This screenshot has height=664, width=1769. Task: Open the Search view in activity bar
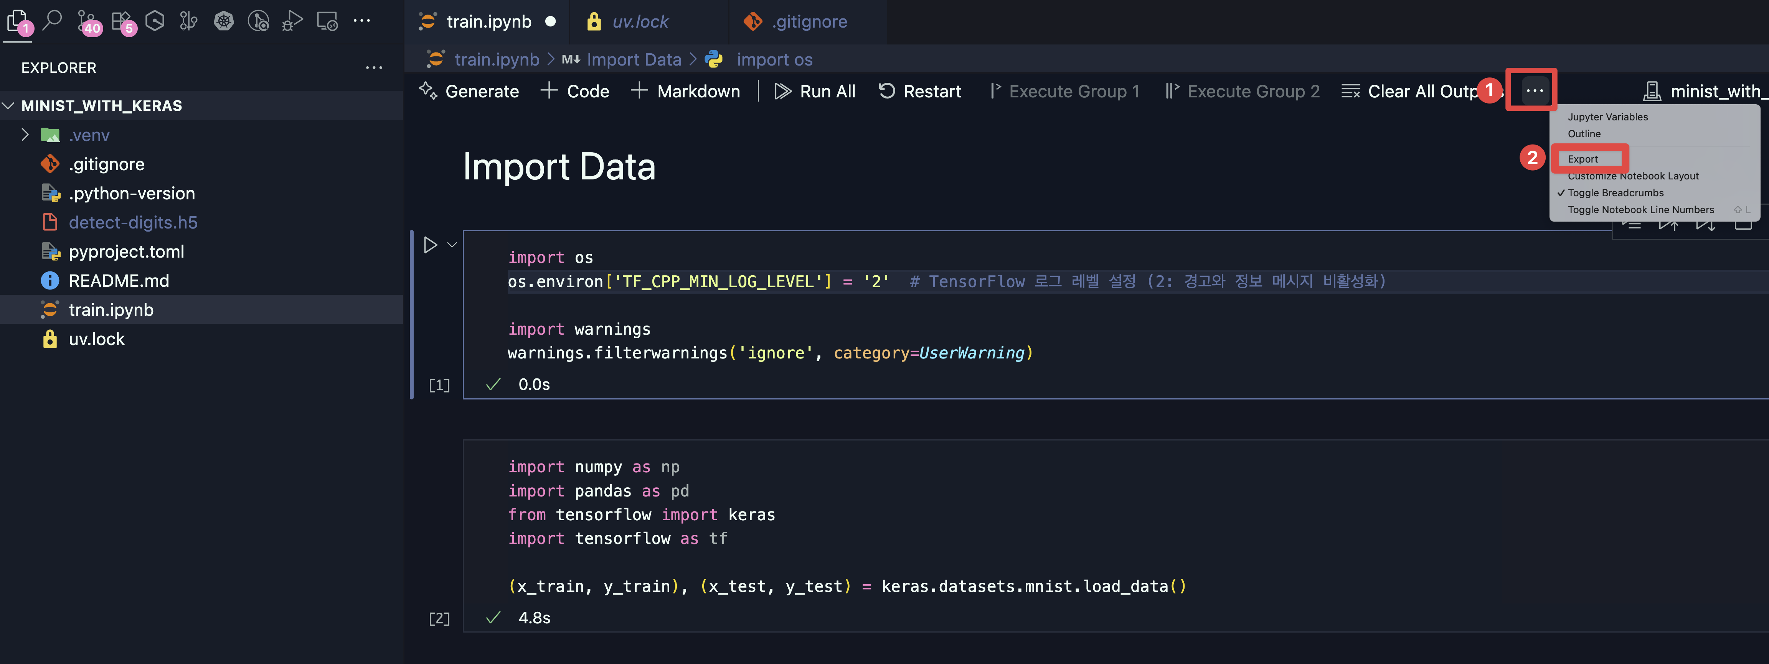[52, 21]
